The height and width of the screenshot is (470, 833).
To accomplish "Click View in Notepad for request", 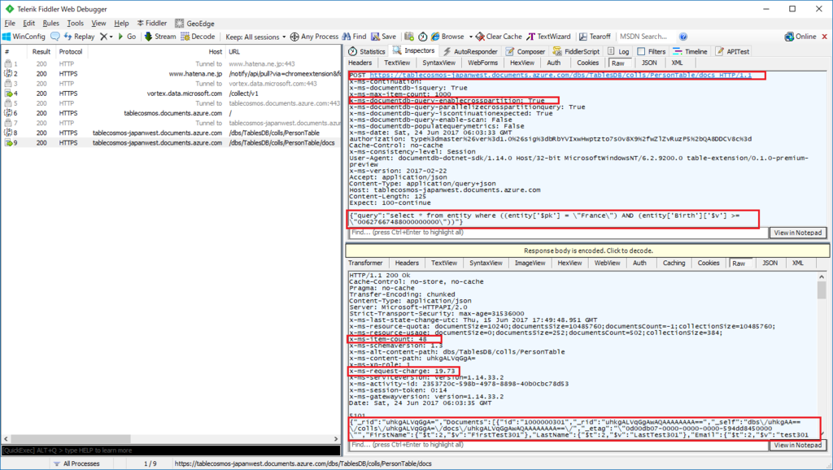I will (x=797, y=233).
